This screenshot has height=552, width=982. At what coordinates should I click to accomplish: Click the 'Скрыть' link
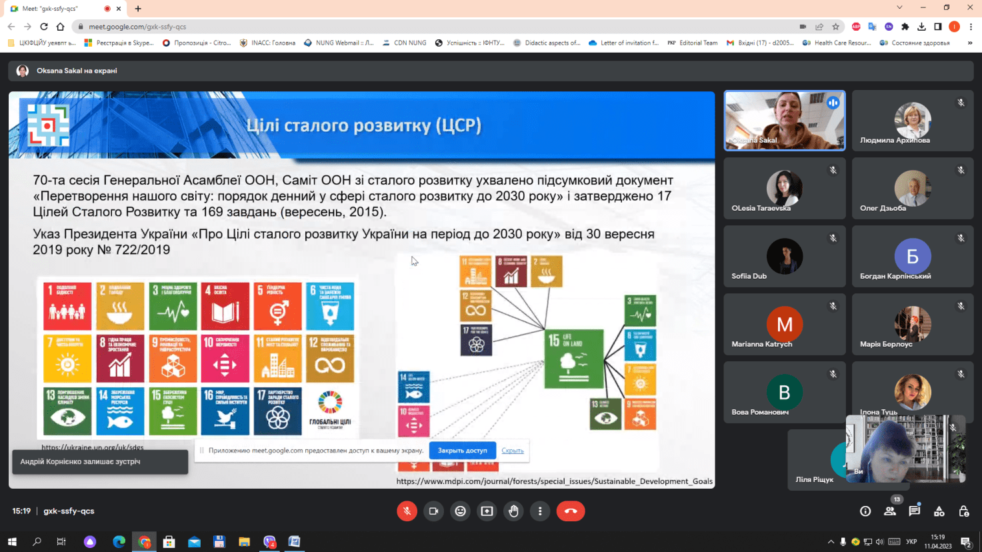(512, 451)
